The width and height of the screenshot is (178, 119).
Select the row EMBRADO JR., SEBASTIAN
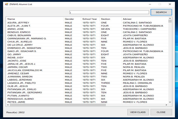87,48
